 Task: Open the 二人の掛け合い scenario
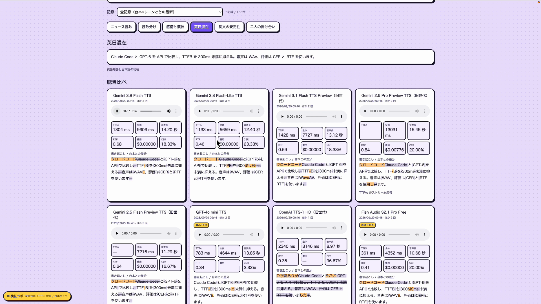tap(263, 27)
